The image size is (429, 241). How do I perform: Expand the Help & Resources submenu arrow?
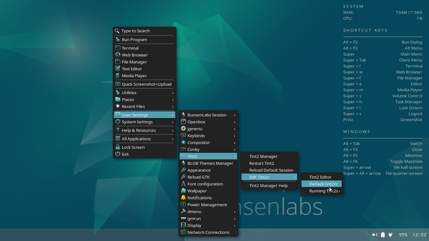coord(173,131)
